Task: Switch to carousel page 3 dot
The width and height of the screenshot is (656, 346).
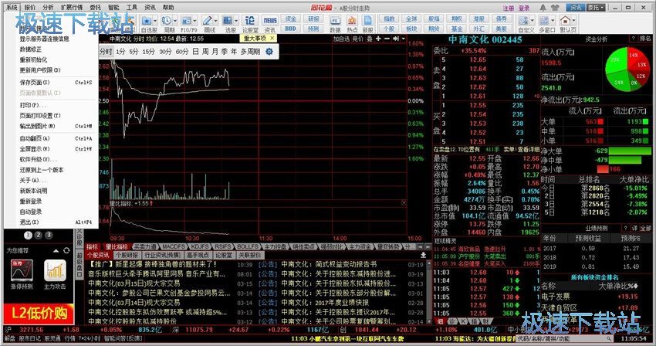Action: click(x=49, y=235)
